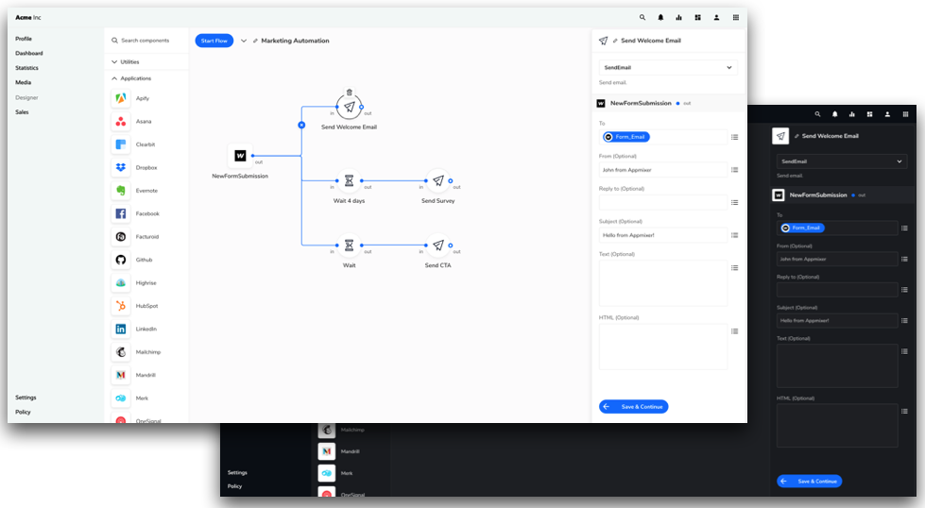
Task: Click the blue connection junction dot on flow line
Action: [x=301, y=125]
